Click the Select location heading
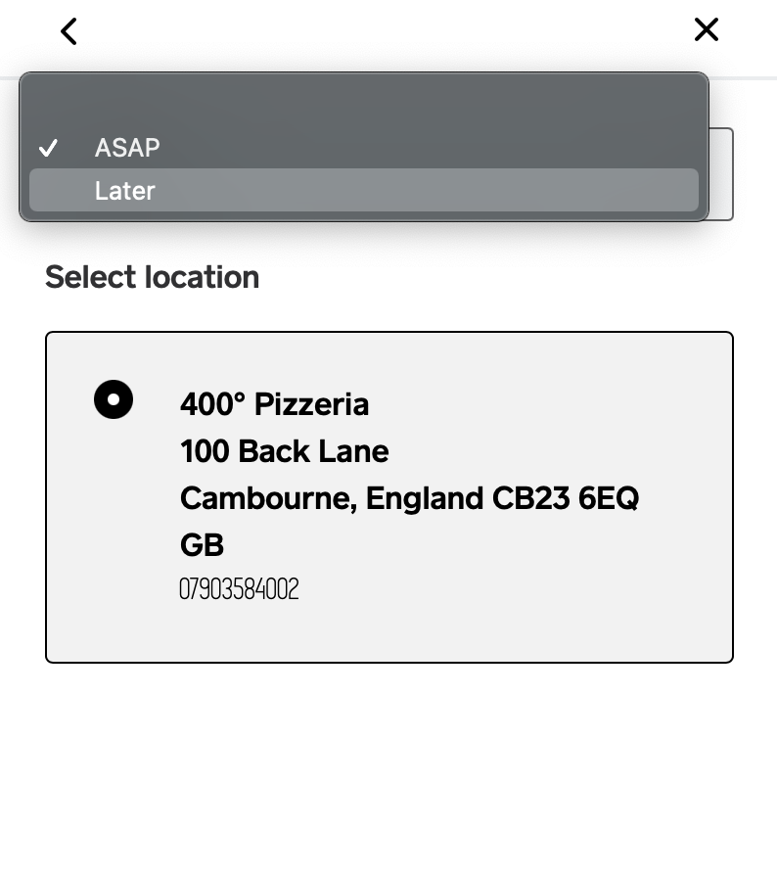The width and height of the screenshot is (777, 881). tap(152, 277)
